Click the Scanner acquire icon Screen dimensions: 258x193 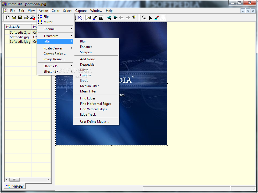pyautogui.click(x=33, y=17)
